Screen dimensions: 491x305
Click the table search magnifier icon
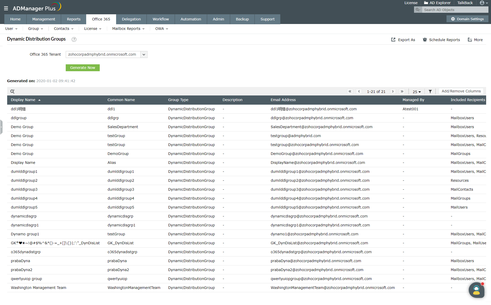[12, 91]
